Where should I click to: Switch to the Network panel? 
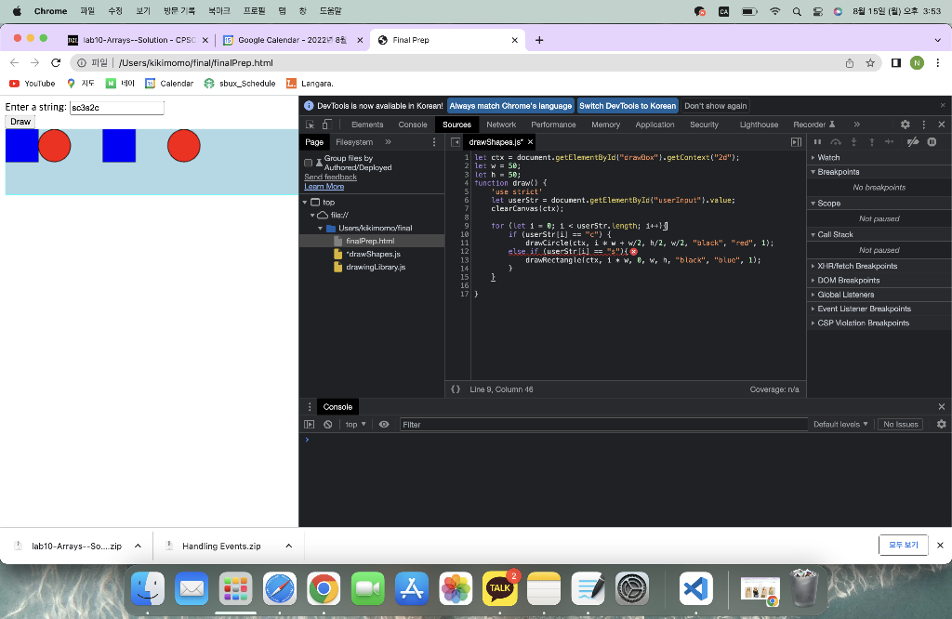(501, 125)
